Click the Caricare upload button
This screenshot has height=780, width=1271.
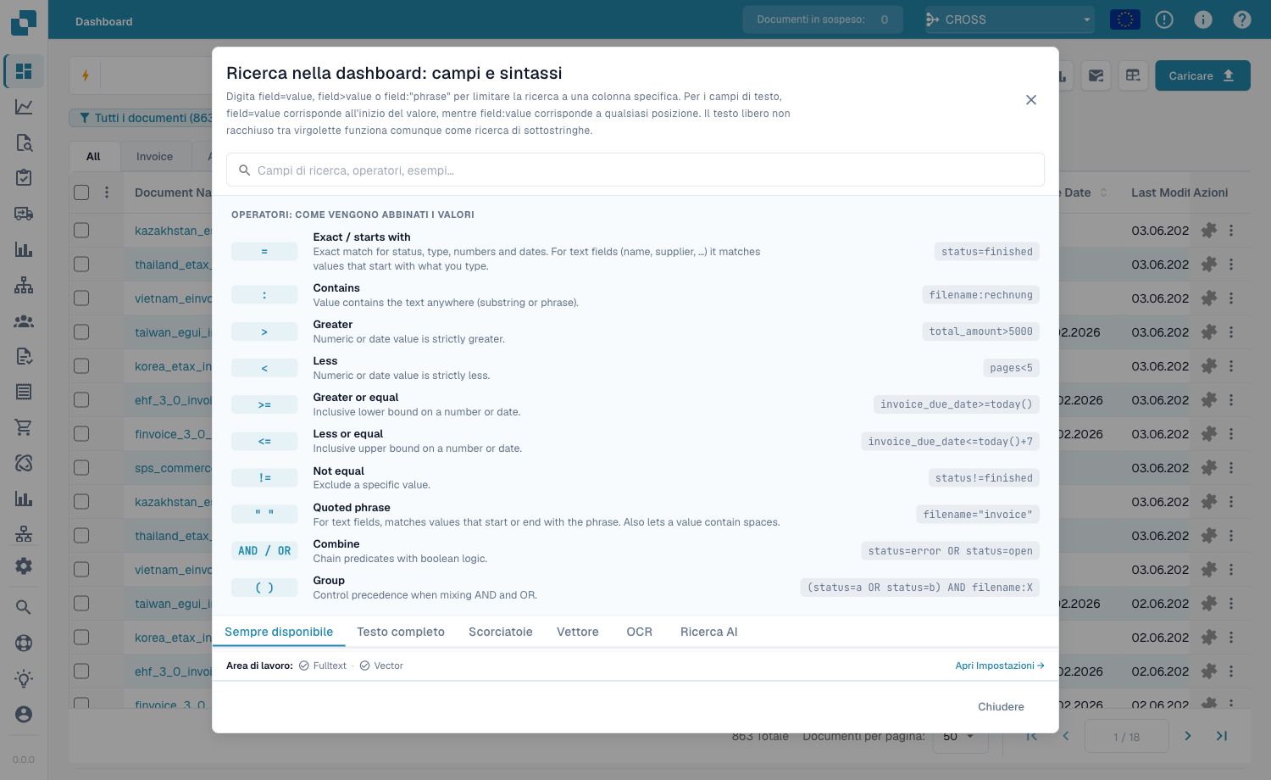click(1202, 75)
